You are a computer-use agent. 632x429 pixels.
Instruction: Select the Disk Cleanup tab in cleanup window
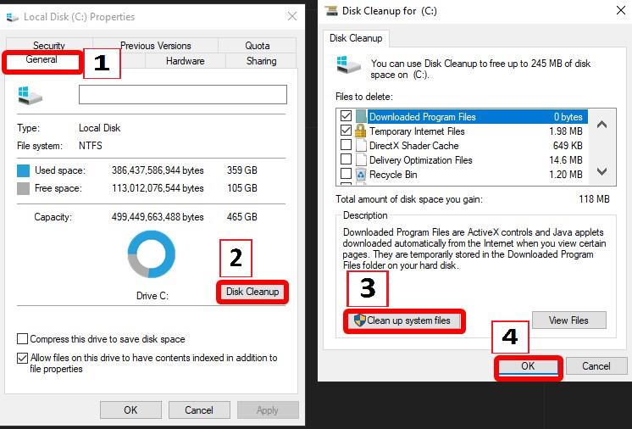[356, 38]
